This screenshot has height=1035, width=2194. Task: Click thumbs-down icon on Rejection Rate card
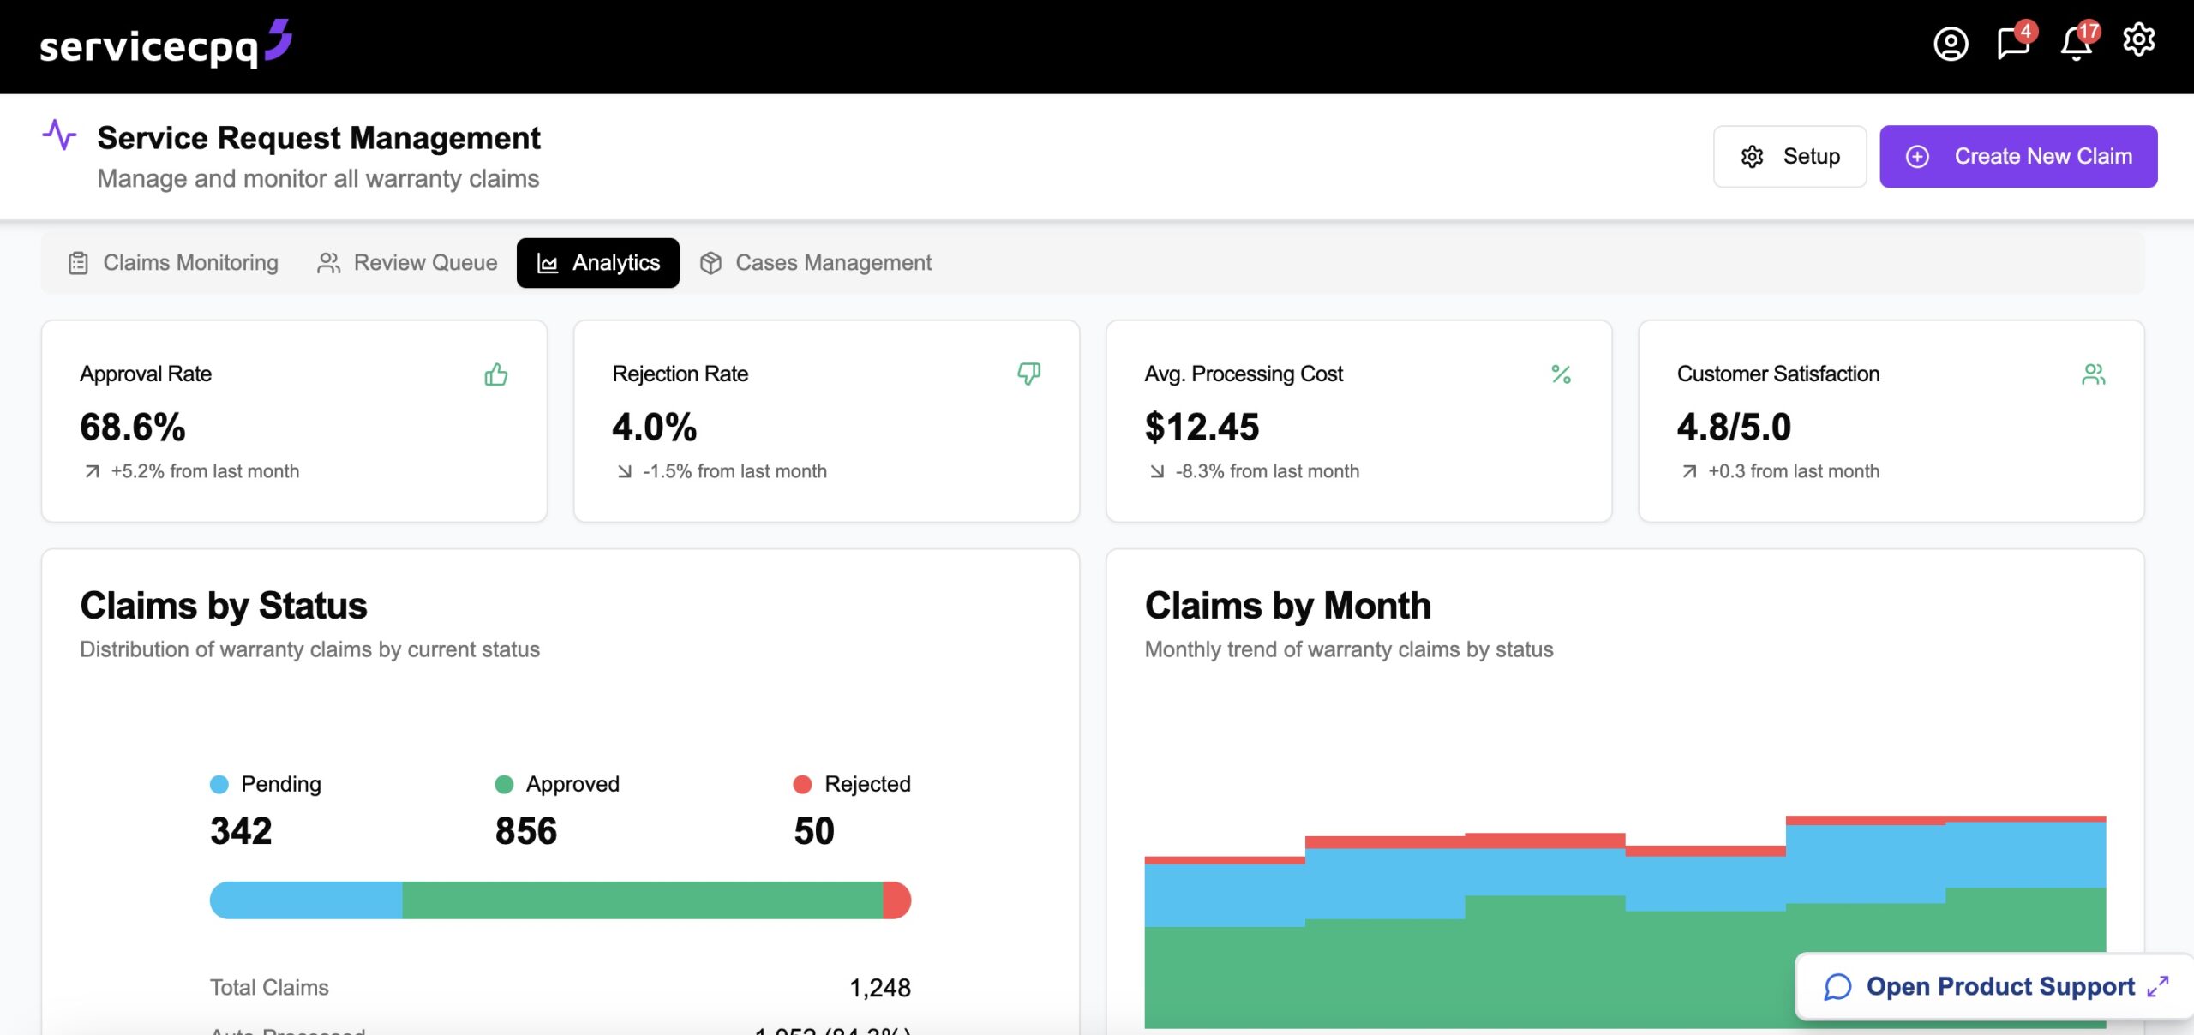point(1028,374)
